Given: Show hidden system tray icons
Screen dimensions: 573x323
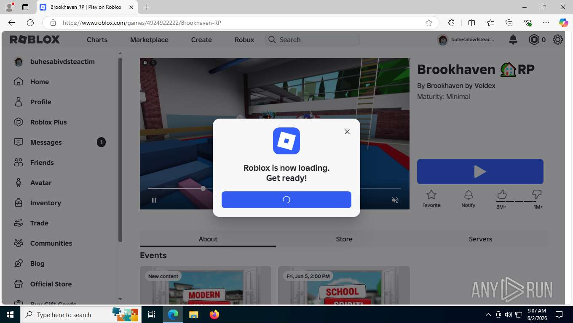Looking at the screenshot, I should tap(488, 315).
